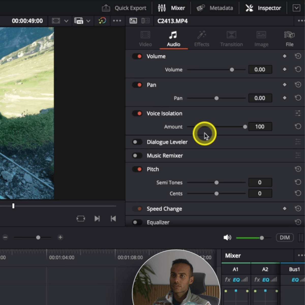Turn on the Music Remixer

(137, 156)
